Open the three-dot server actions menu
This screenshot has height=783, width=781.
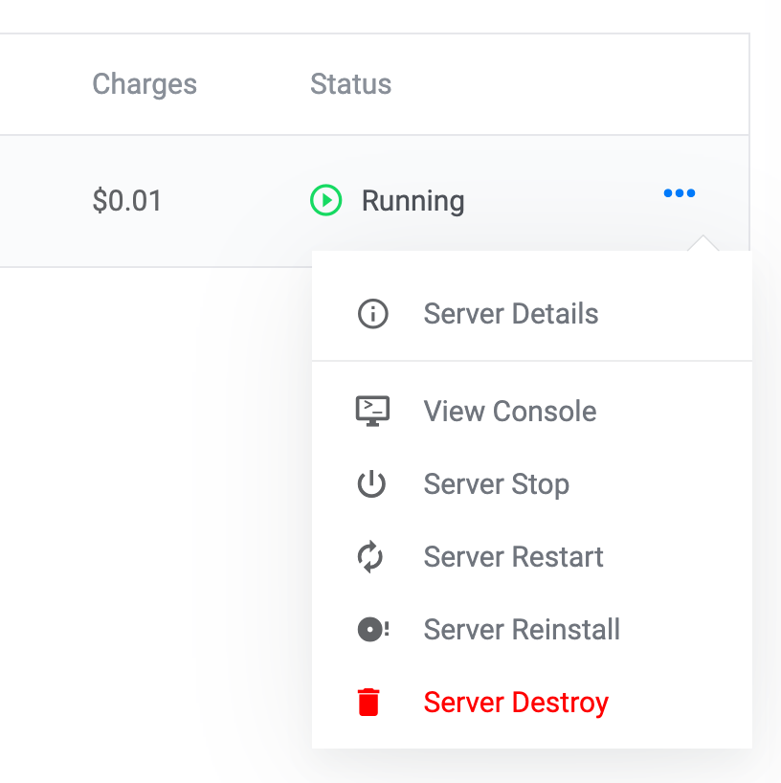click(680, 193)
